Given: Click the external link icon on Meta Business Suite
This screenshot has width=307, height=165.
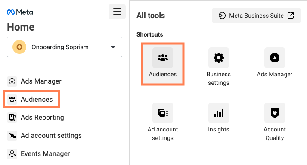Looking at the screenshot, I should (x=291, y=16).
